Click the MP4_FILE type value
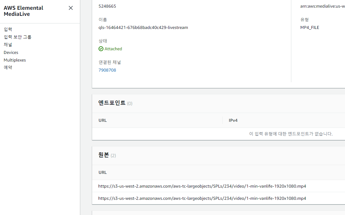Viewport: 345px width, 215px height. pos(310,27)
